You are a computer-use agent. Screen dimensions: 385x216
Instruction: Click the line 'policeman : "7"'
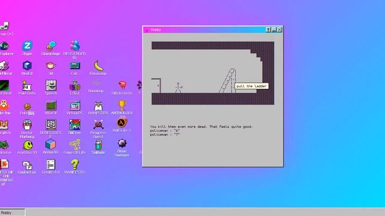(x=165, y=134)
